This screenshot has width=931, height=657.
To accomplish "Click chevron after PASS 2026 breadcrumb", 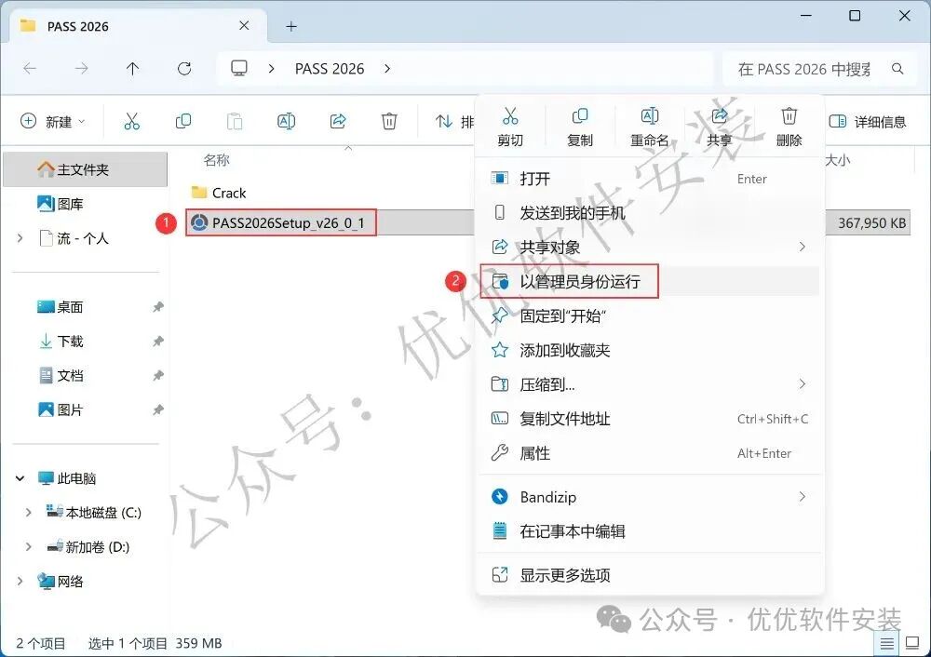I will pos(387,69).
